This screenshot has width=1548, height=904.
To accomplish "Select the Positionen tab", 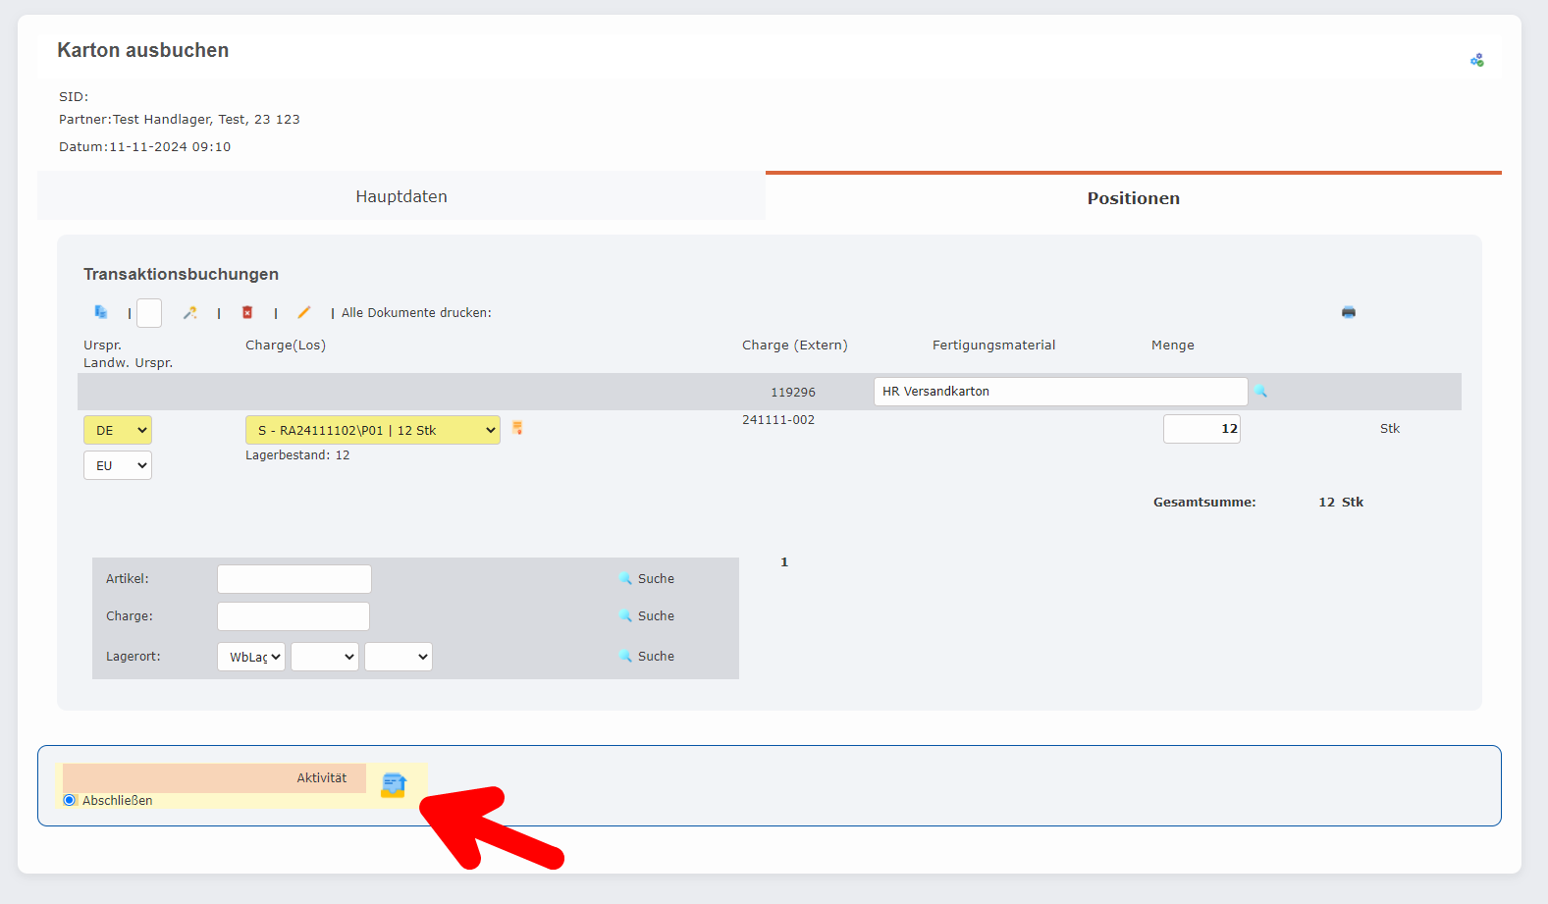I will pyautogui.click(x=1133, y=198).
